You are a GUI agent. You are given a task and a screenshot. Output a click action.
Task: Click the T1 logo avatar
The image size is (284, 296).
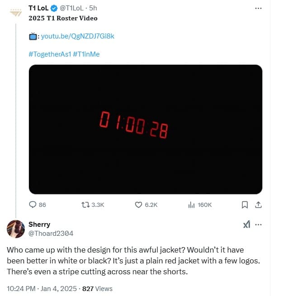coord(16,12)
